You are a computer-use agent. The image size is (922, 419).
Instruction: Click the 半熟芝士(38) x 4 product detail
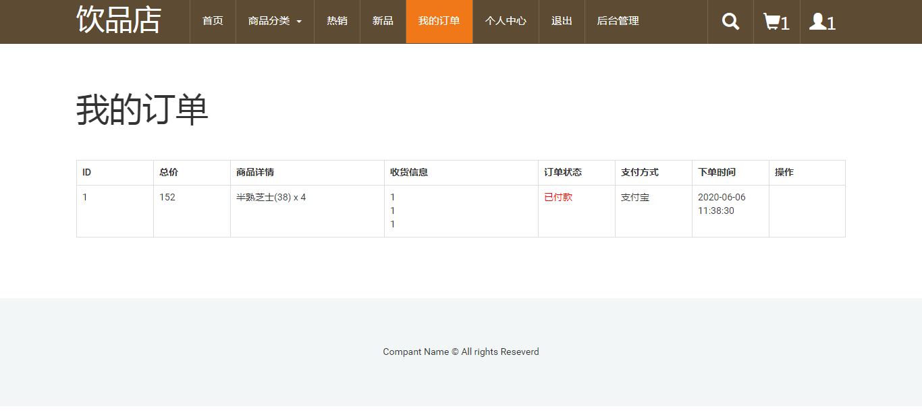coord(271,197)
